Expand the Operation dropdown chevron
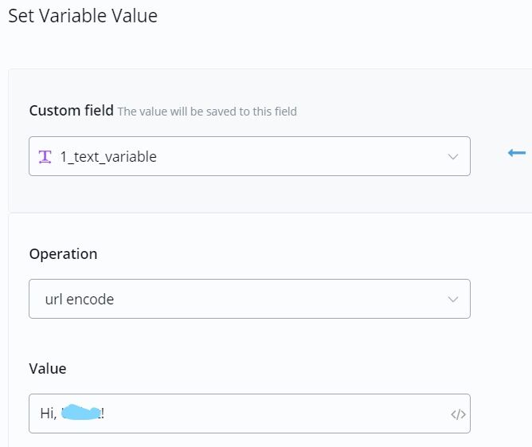532x447 pixels. coord(453,300)
